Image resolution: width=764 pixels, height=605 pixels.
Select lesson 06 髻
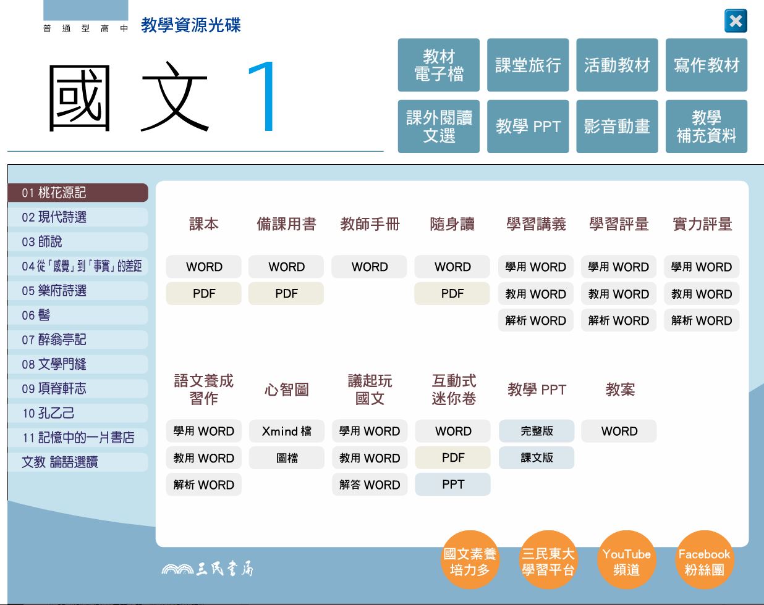(78, 315)
